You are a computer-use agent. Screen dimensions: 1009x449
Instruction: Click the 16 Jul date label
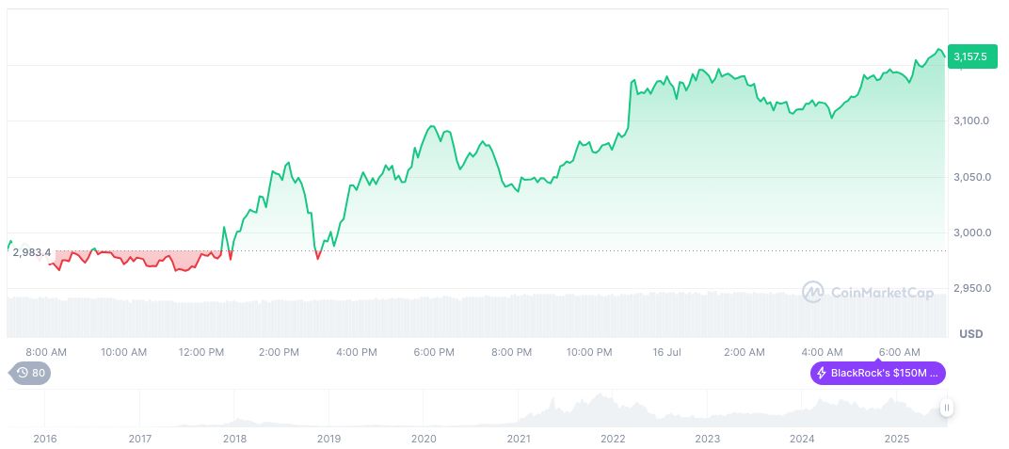[665, 352]
